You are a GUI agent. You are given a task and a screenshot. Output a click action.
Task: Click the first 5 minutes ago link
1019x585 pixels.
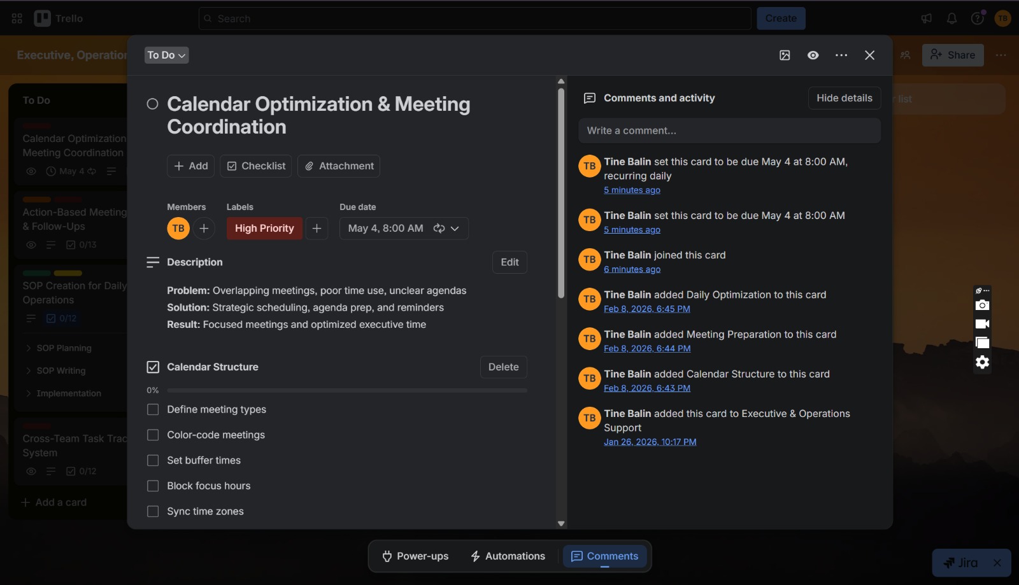(632, 190)
